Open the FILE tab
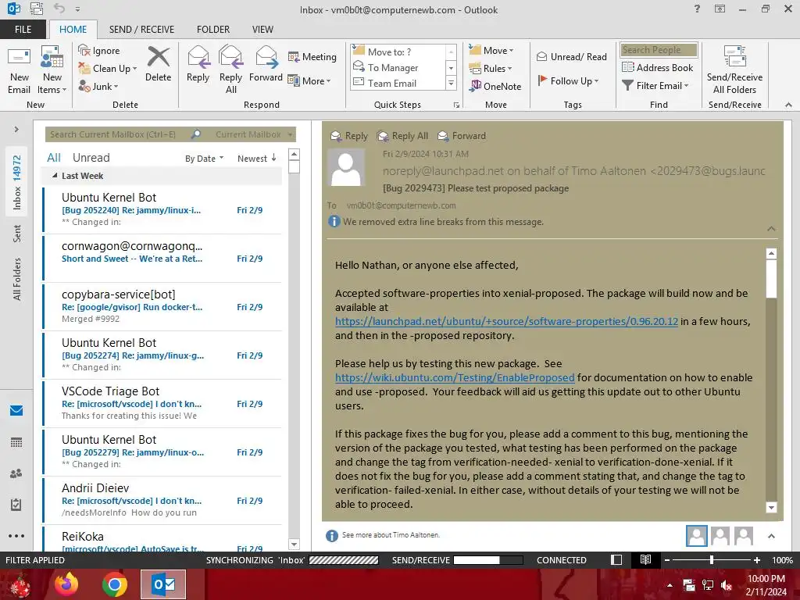800x600 pixels. coord(23,29)
